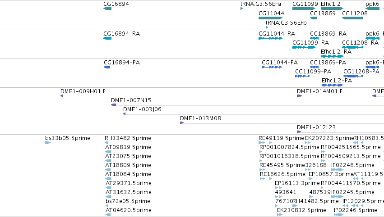384x217 pixels.
Task: Click the IP02245.5prime EST label
Action: pos(353,192)
